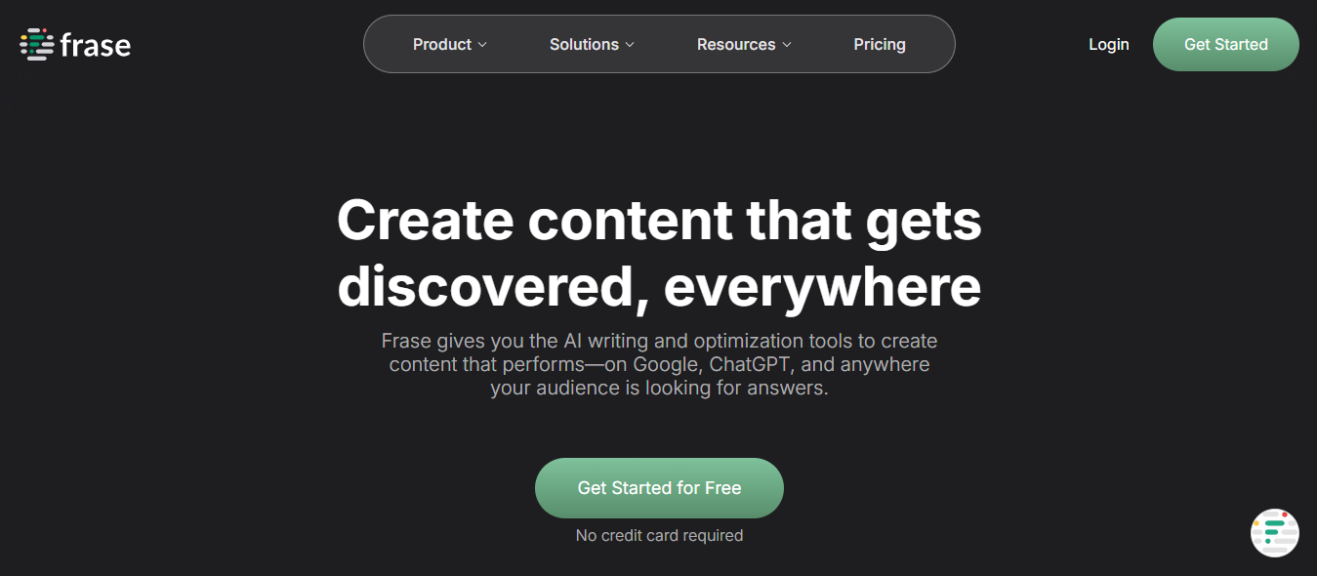Click the Frase logo icon

[37, 45]
